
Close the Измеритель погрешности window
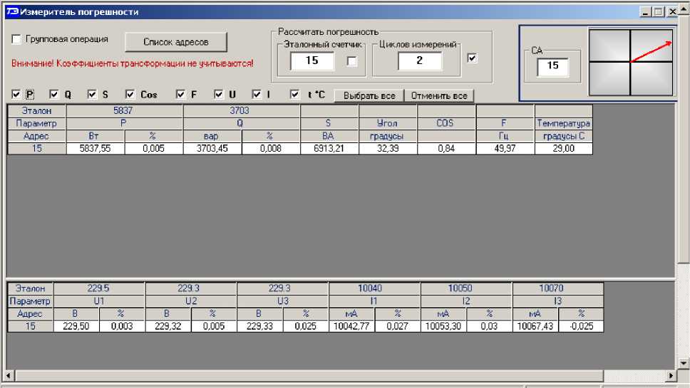(672, 12)
